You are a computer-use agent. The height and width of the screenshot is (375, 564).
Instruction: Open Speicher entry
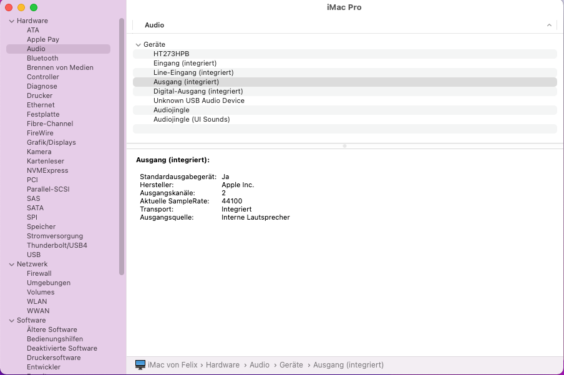(x=41, y=226)
